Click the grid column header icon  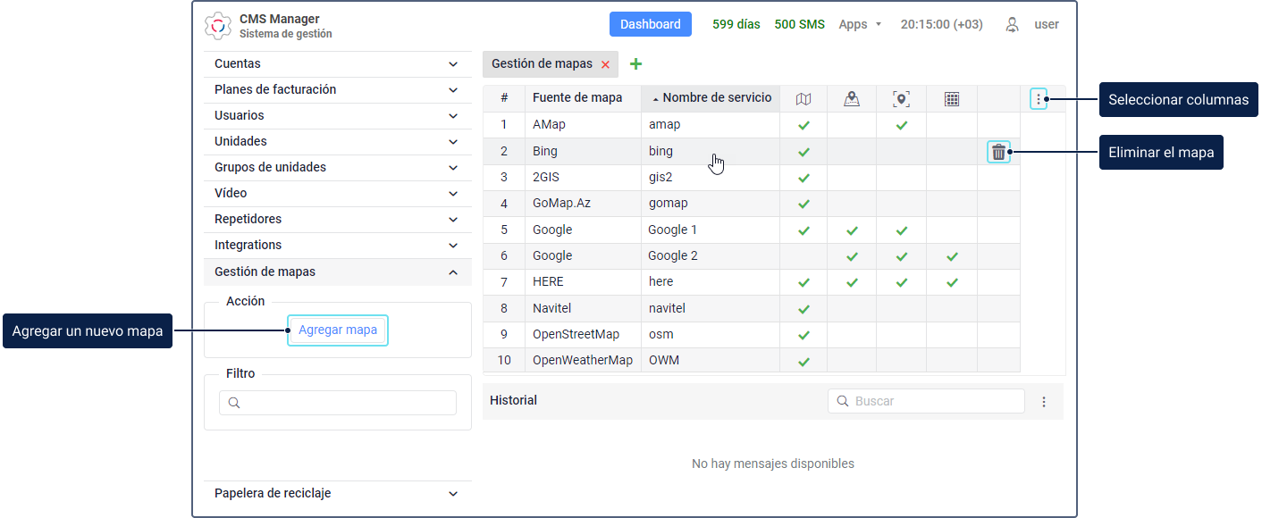tap(952, 98)
